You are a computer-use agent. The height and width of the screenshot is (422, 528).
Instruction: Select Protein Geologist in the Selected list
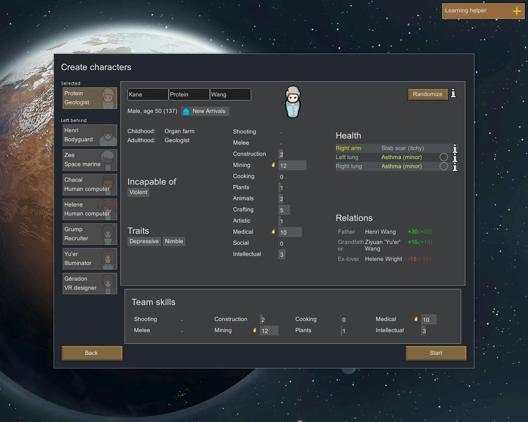tap(90, 98)
